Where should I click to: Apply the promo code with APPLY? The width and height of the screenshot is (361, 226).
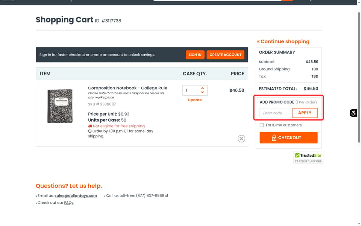coord(305,113)
